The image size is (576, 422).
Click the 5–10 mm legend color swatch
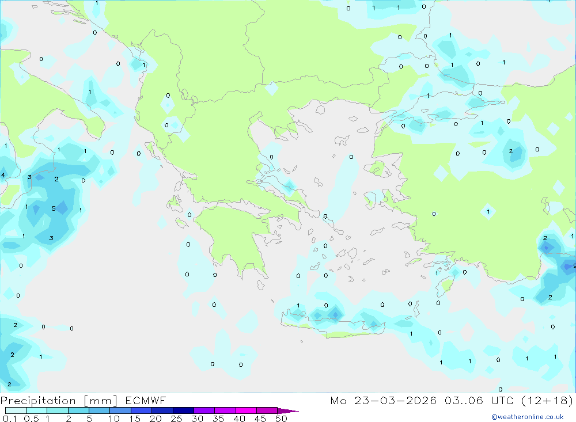[100, 410]
